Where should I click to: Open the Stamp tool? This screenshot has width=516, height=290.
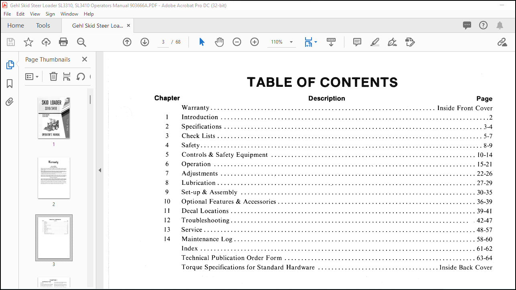click(x=410, y=42)
